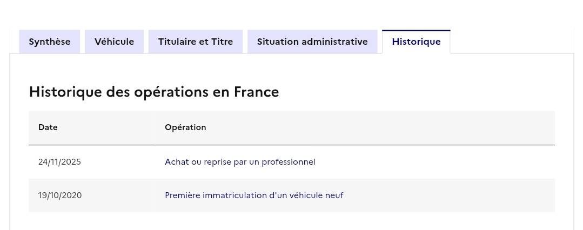
Task: Click the Date column header
Action: coord(48,127)
